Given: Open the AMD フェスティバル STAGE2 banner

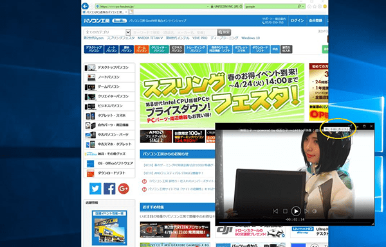Looking at the screenshot, I should pyautogui.click(x=156, y=137).
